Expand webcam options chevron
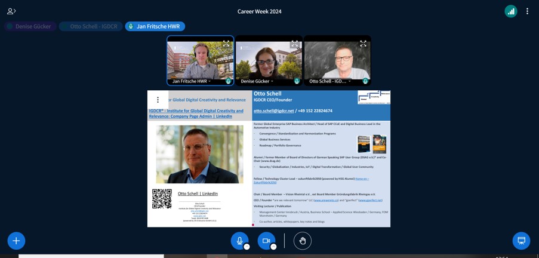 coord(273,247)
